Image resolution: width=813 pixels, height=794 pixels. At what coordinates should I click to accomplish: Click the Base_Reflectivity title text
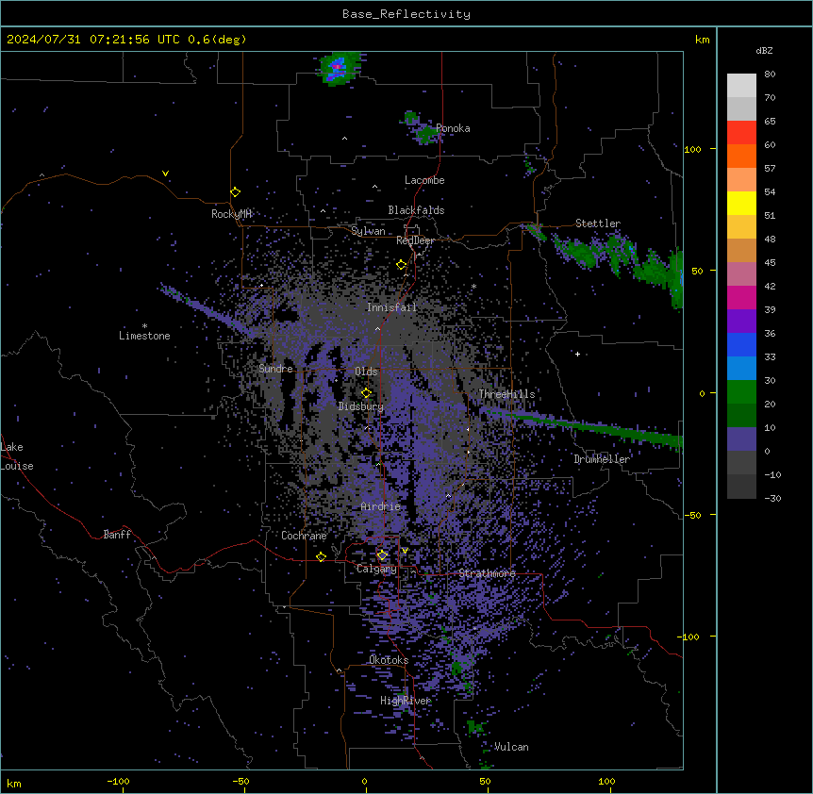click(406, 14)
